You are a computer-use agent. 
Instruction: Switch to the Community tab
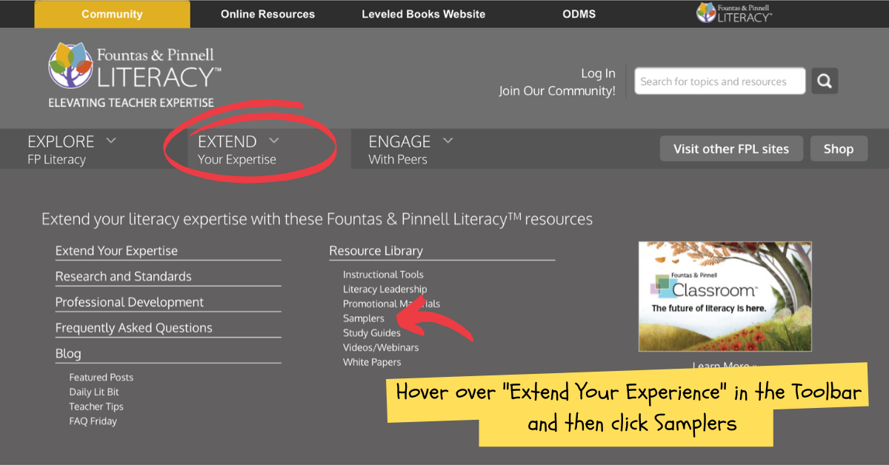tap(112, 14)
